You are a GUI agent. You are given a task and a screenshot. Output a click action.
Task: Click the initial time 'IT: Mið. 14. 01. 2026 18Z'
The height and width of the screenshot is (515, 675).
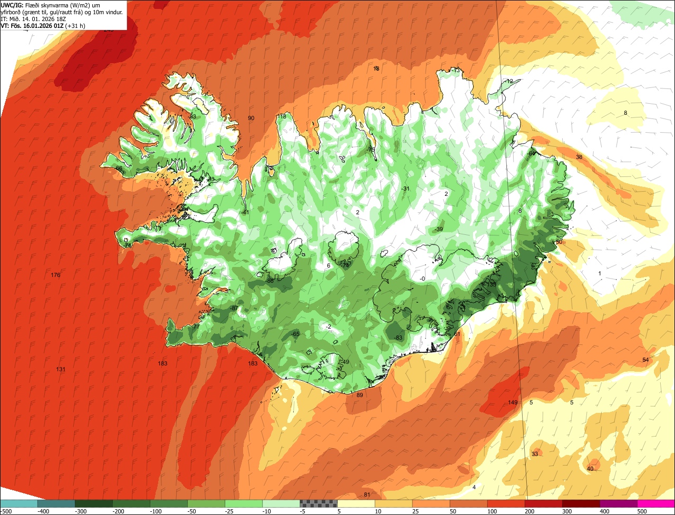coord(33,18)
